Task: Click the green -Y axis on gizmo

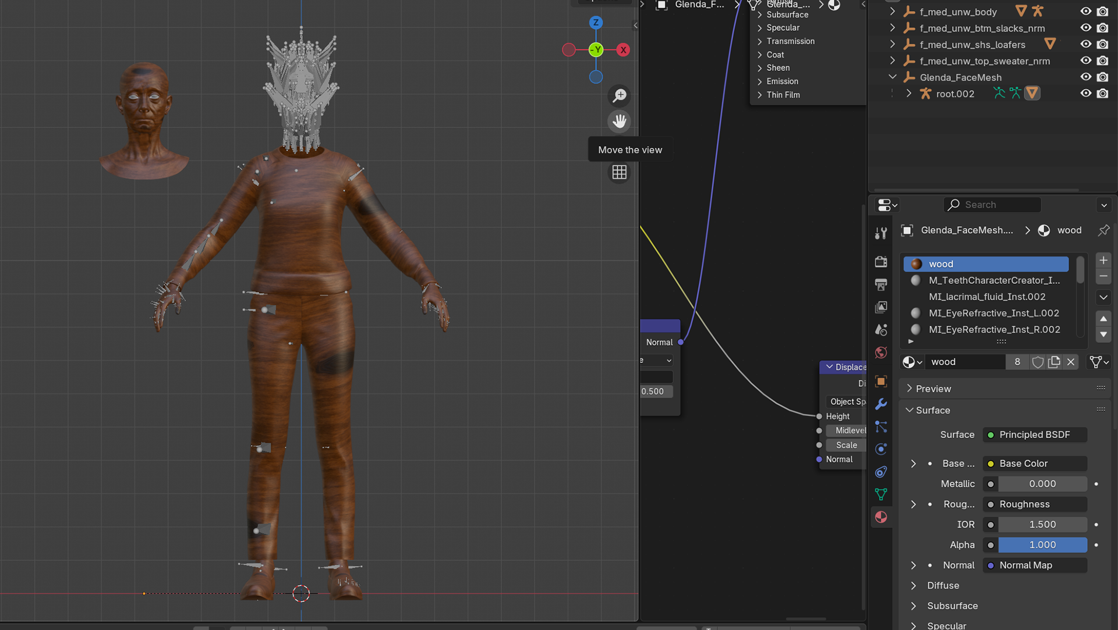Action: pos(596,50)
